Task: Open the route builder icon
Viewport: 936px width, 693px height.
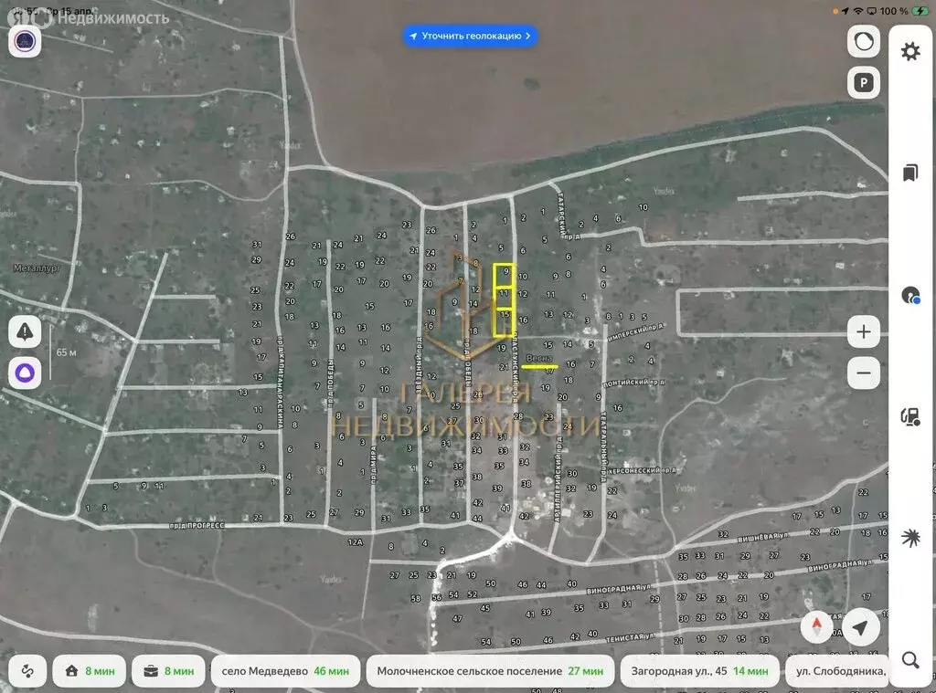Action: (27, 671)
